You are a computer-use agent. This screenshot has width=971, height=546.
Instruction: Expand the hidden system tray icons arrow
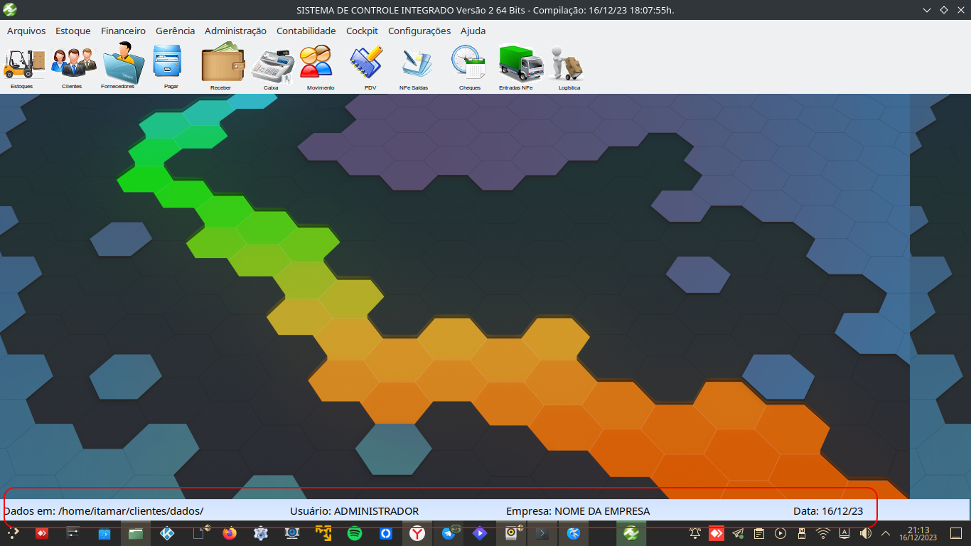point(886,533)
